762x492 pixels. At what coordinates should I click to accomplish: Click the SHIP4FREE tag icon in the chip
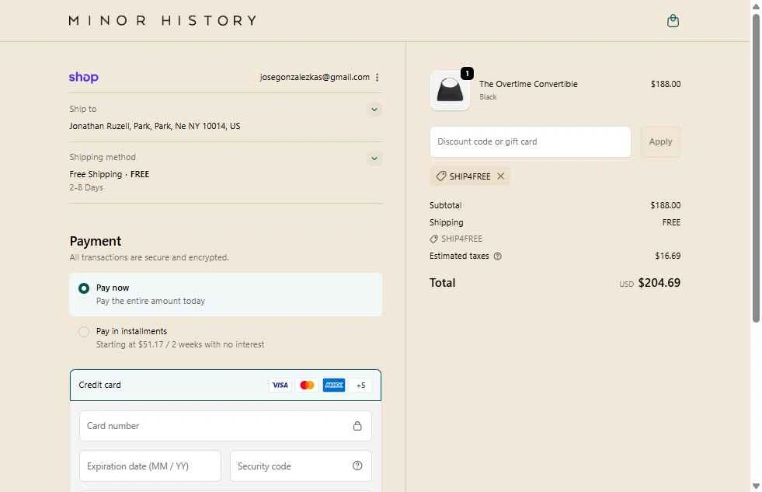click(x=440, y=176)
